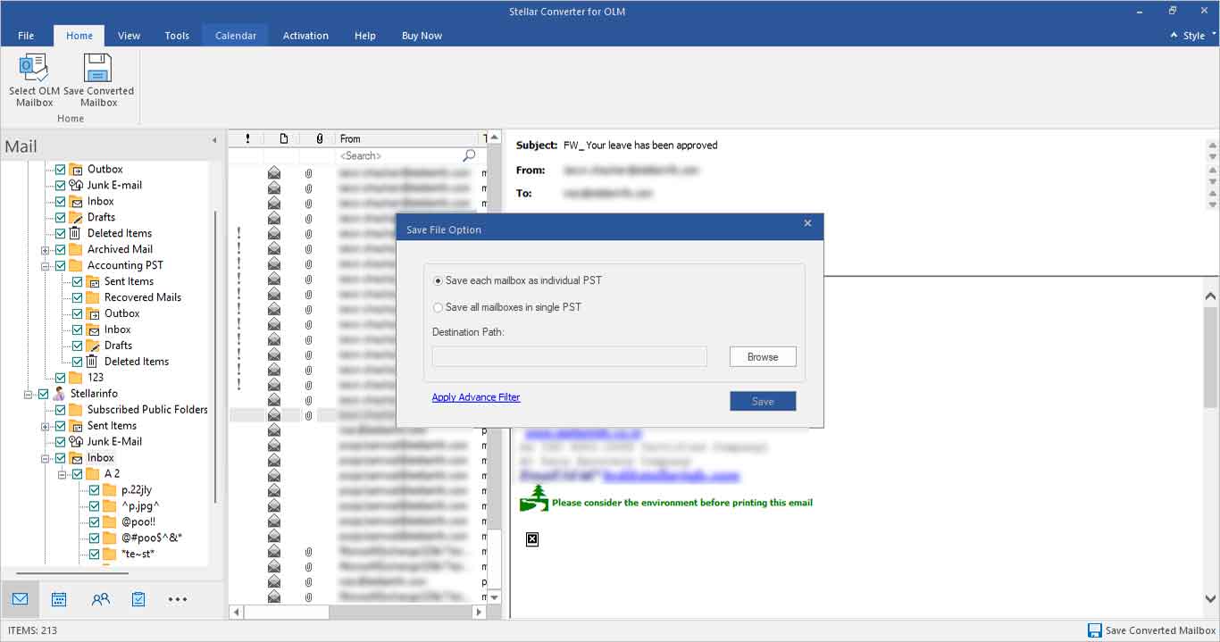
Task: Show more navigation options (three dots)
Action: (x=178, y=599)
